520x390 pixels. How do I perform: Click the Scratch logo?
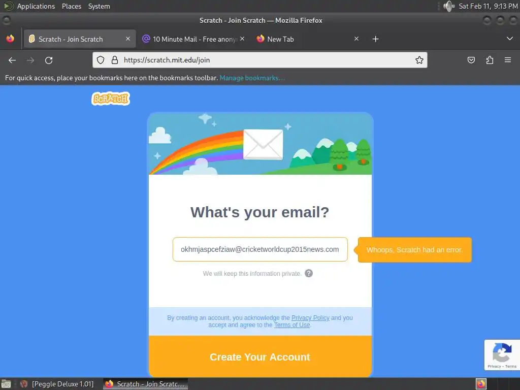(111, 99)
